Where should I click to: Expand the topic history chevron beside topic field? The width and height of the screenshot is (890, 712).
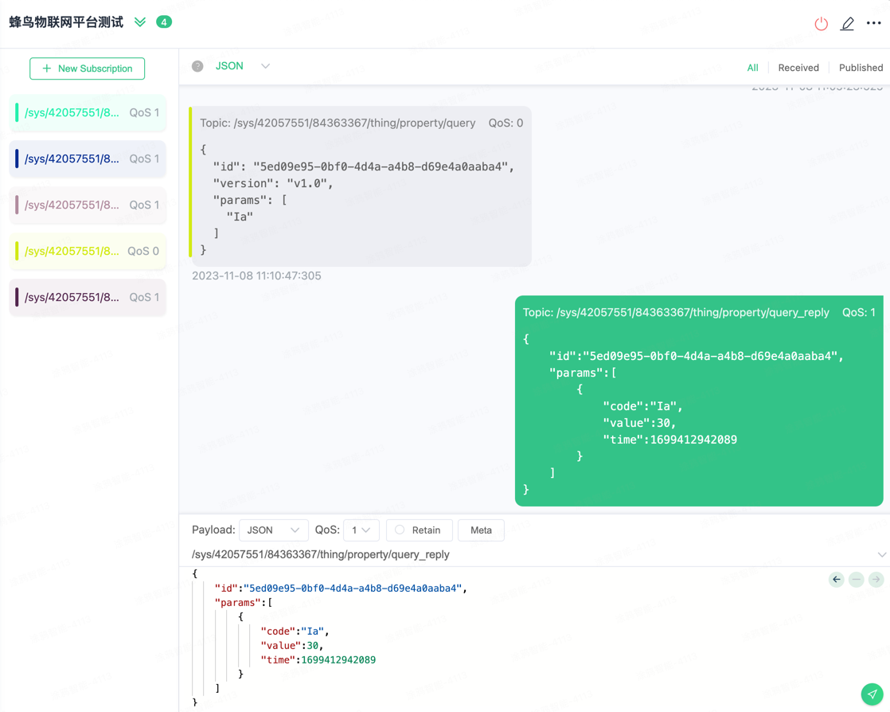coord(881,555)
